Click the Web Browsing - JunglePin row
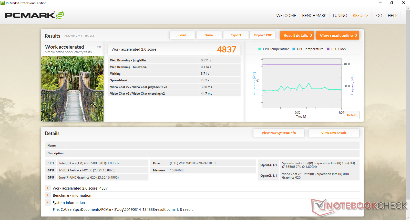The image size is (410, 220). 174,60
